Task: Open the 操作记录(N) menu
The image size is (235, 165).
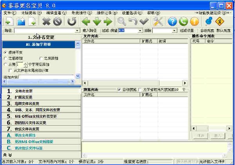Action: (107, 13)
